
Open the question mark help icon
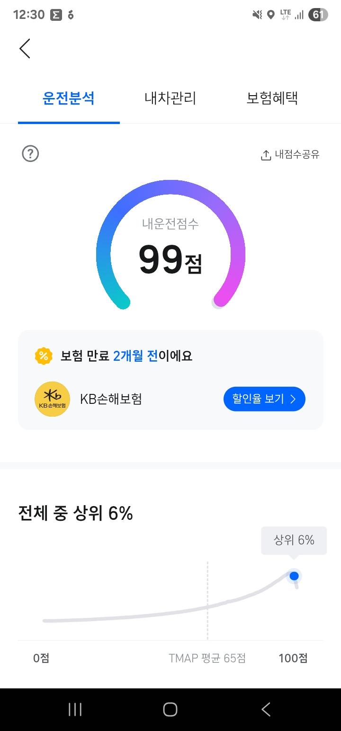click(x=30, y=154)
